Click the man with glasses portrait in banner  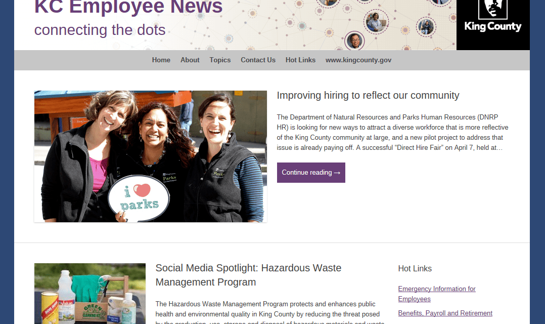[354, 40]
